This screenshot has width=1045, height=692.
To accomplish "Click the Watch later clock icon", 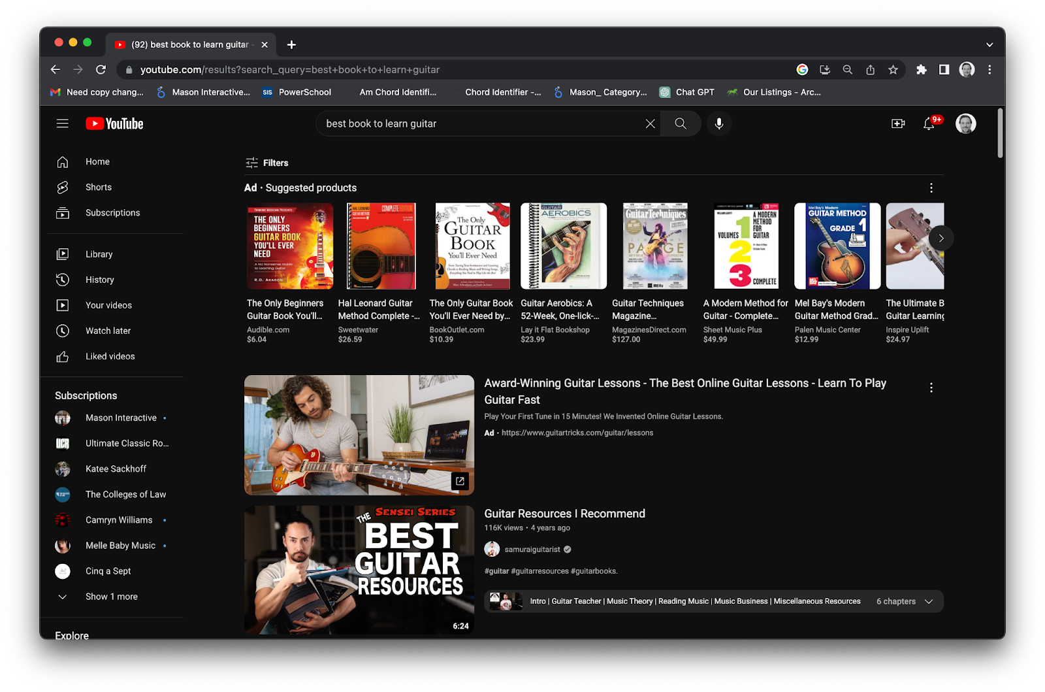I will 63,331.
